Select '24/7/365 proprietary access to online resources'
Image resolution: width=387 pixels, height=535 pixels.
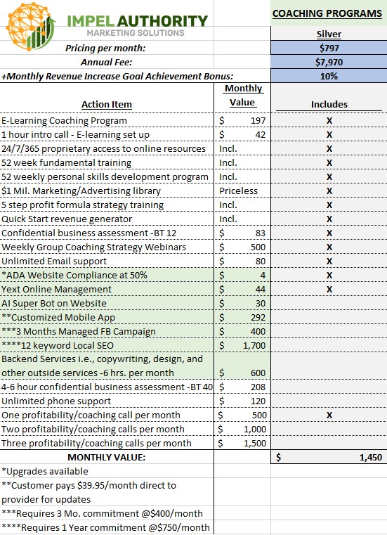click(103, 149)
